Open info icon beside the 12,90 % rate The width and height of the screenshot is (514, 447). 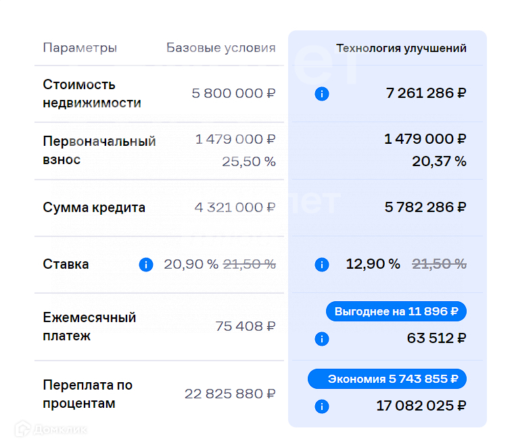(322, 265)
